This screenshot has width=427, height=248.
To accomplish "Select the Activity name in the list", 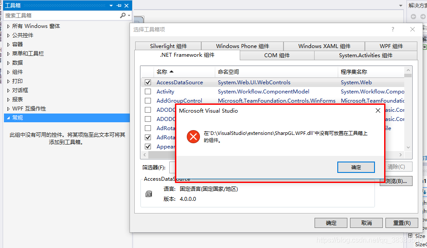I will (x=165, y=92).
